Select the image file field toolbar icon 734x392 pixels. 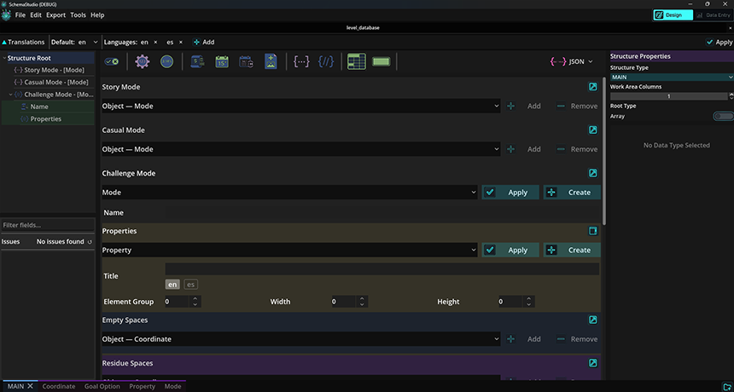click(271, 61)
